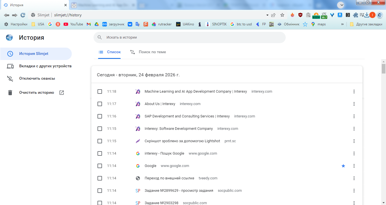
Task: Open the SAP Development and Consulting Services entry
Action: coord(187,116)
